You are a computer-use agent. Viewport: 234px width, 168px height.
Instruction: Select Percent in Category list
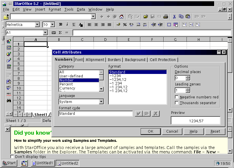coord(79,84)
